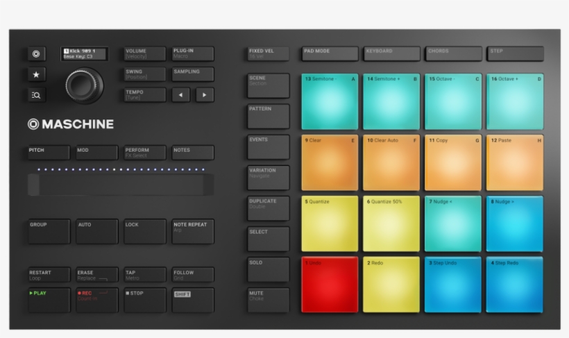Hit yellow pad 2 Redo
This screenshot has height=338, width=569.
391,285
